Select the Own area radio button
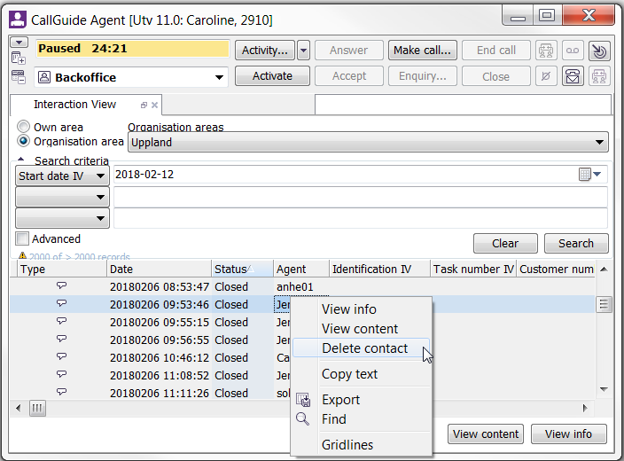624x461 pixels. (23, 127)
